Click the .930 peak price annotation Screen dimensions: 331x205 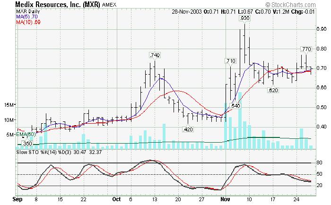[x=244, y=18]
